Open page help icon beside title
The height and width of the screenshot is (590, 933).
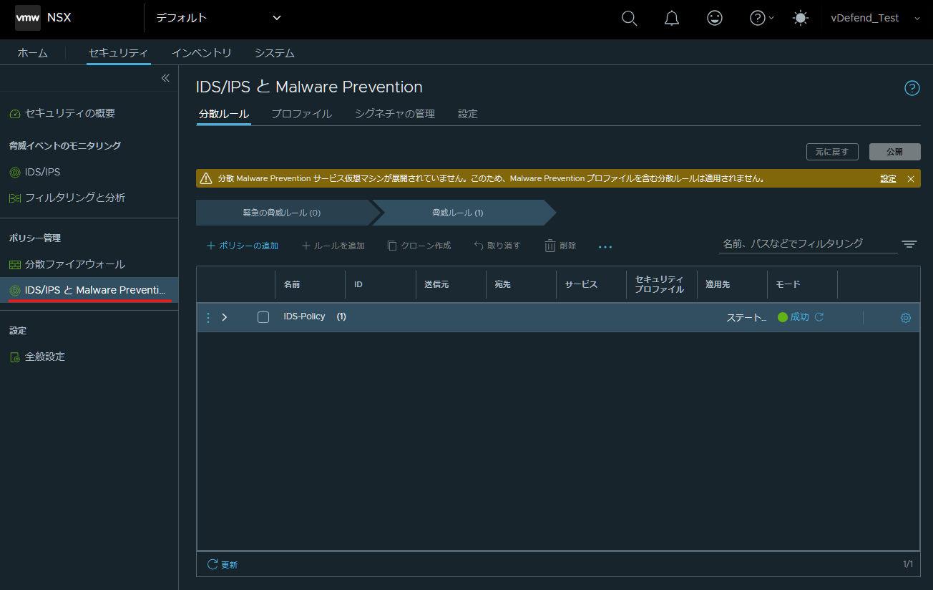(x=912, y=88)
